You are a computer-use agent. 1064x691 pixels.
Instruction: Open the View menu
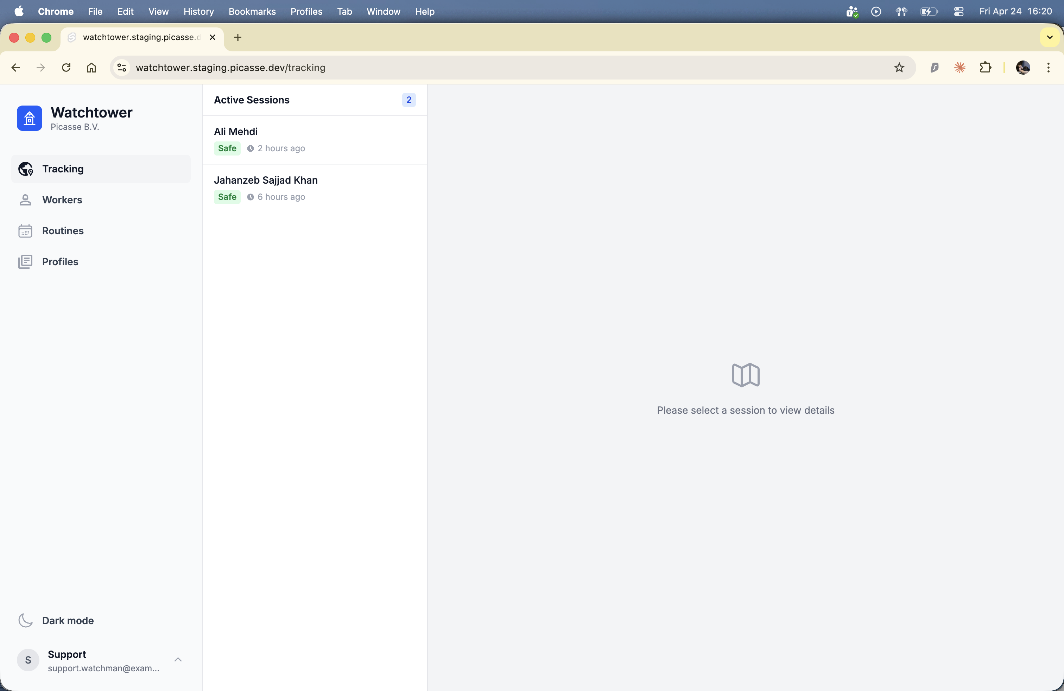pos(158,12)
